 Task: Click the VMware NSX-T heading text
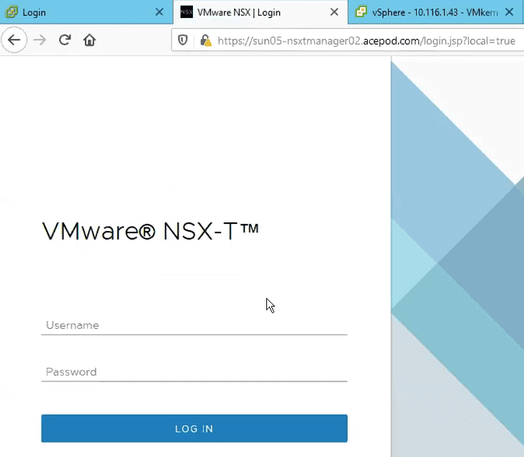pyautogui.click(x=150, y=231)
